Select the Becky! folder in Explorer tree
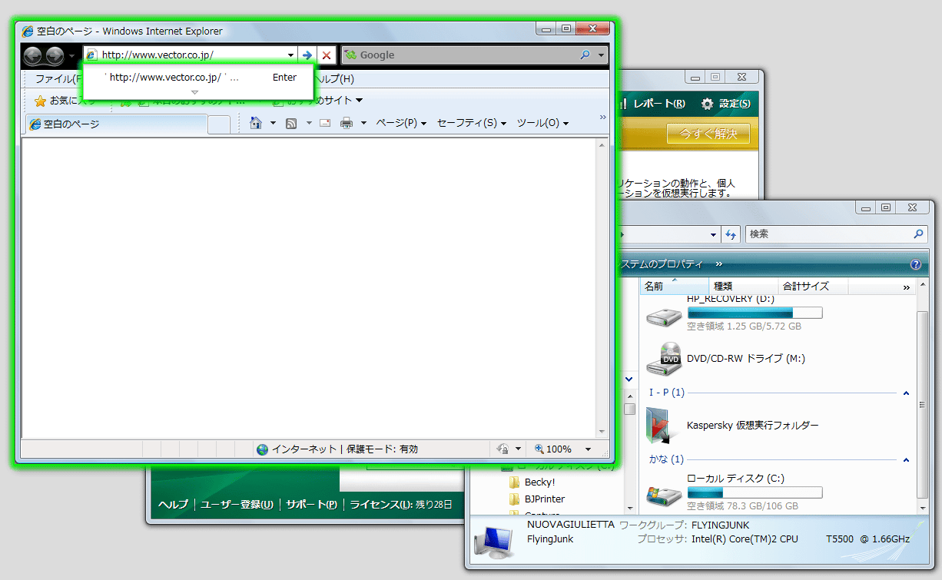Screen dimensions: 942x580 pos(532,482)
